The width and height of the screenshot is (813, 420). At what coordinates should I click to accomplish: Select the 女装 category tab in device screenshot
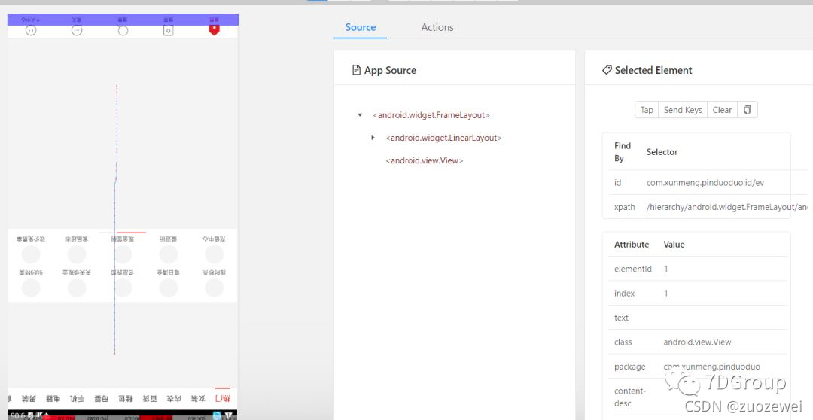pos(198,399)
